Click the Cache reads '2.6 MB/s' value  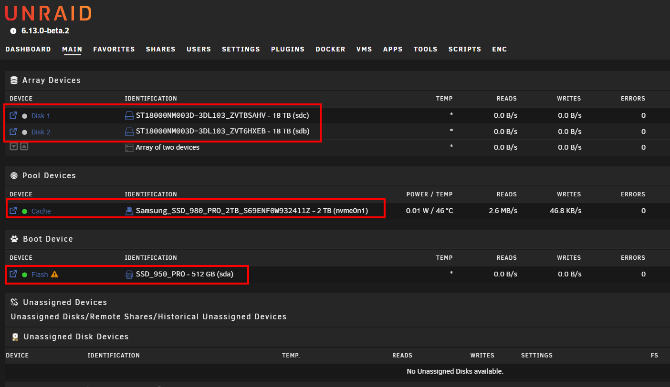[x=503, y=211]
